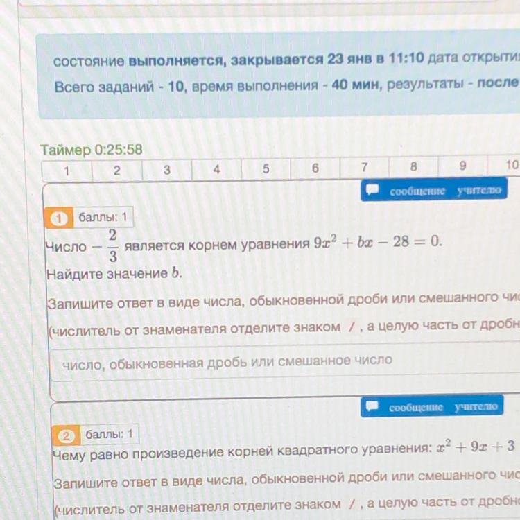Screen dimensions: 520x520
Task: Click the 'Таймер 0:25:58' text
Action: pyautogui.click(x=92, y=150)
